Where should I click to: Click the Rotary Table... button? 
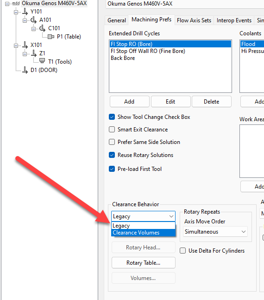coord(143,263)
